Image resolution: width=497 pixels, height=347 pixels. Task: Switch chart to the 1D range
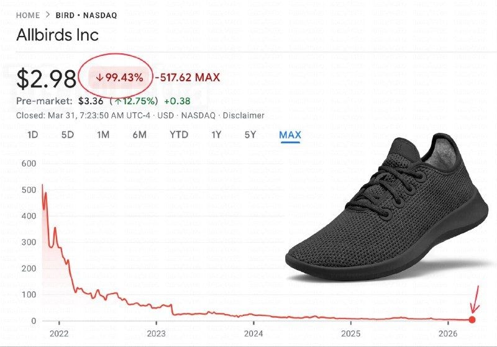pyautogui.click(x=33, y=135)
